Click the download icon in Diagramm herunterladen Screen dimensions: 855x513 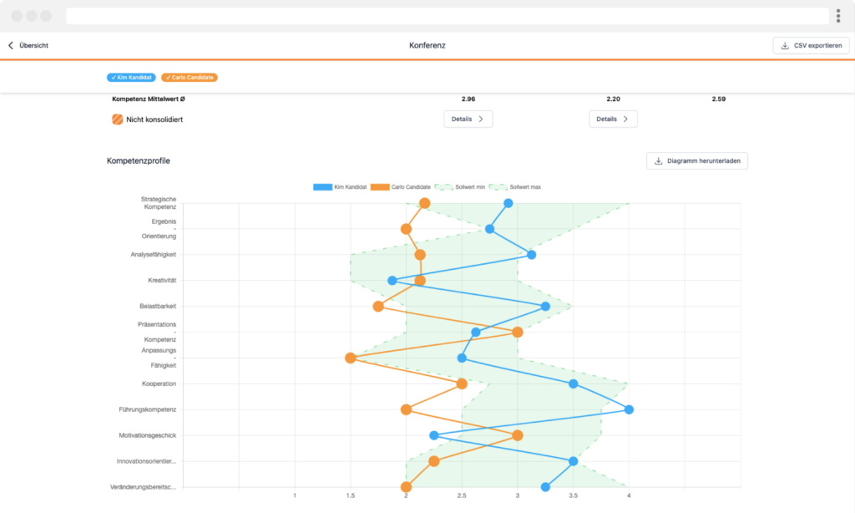click(658, 161)
